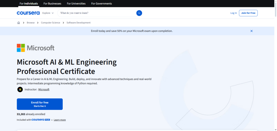Image resolution: width=277 pixels, height=131 pixels.
Task: Click the Log In link
Action: point(233,13)
